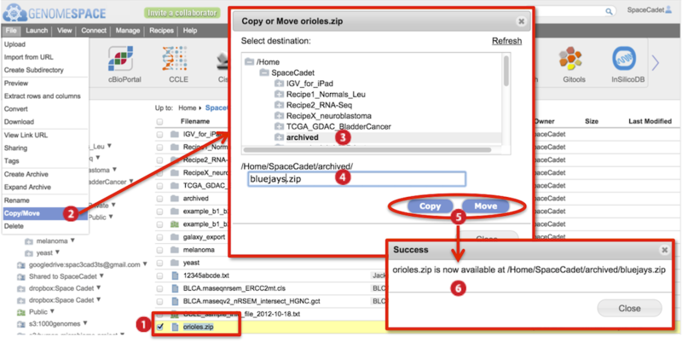The width and height of the screenshot is (682, 342).
Task: Click the orioles.zip file icon
Action: click(x=175, y=327)
